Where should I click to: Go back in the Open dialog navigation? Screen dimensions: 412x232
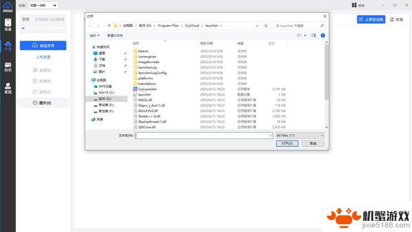click(x=90, y=26)
